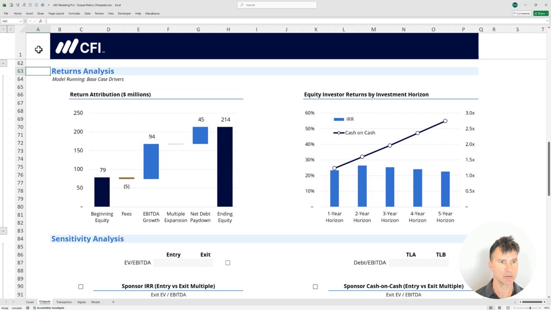Tick the Sponsor IRR table checkbox

coord(80,286)
